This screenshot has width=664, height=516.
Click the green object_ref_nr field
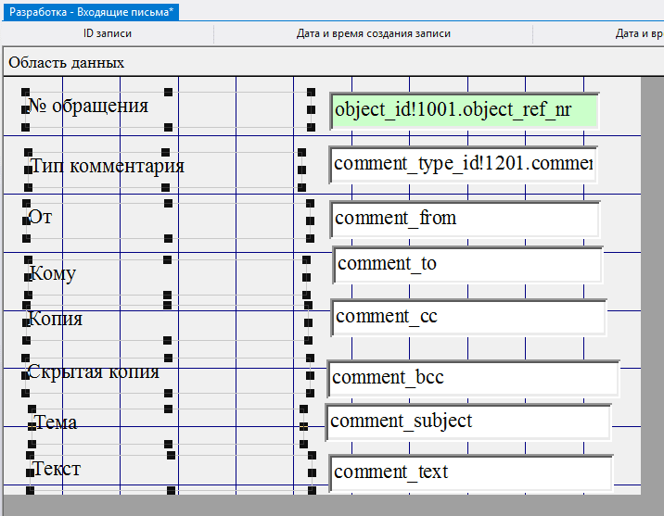tap(464, 110)
